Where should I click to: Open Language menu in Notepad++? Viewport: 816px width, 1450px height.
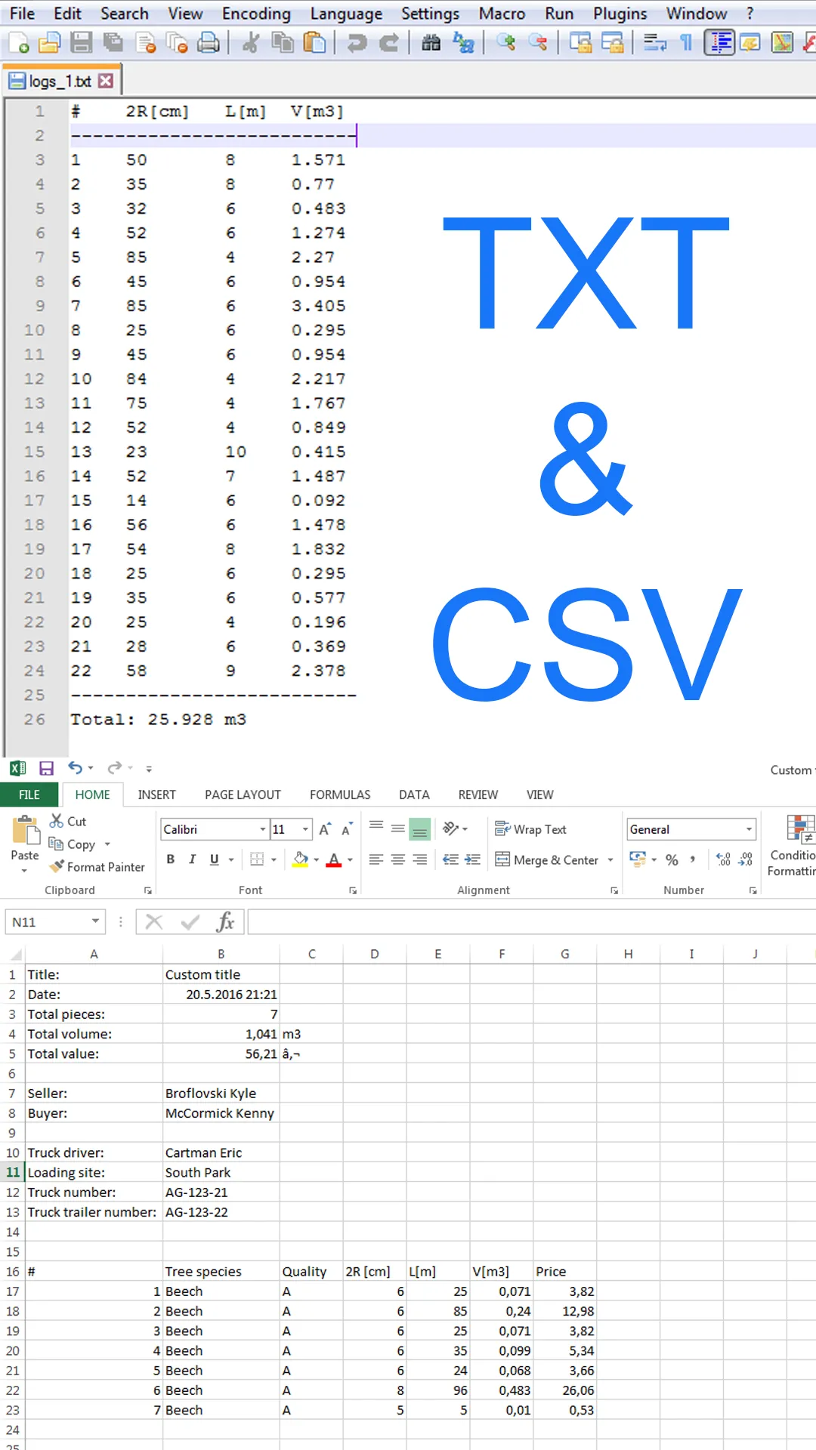click(346, 14)
